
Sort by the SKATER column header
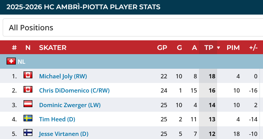(x=53, y=48)
